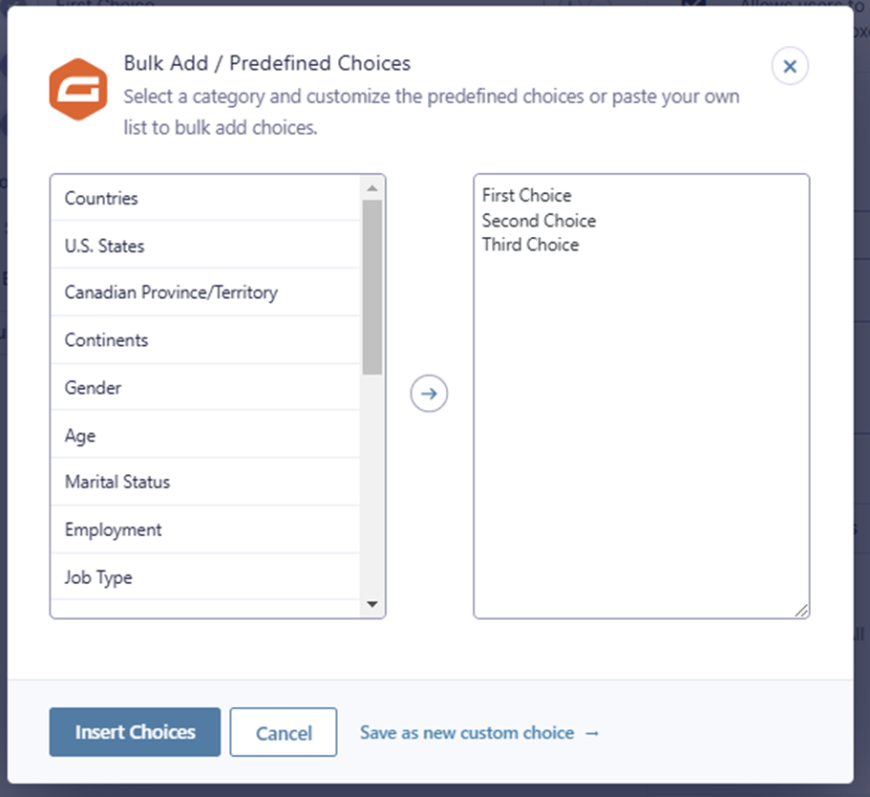Image resolution: width=870 pixels, height=797 pixels.
Task: Select the Age category
Action: pyautogui.click(x=80, y=436)
